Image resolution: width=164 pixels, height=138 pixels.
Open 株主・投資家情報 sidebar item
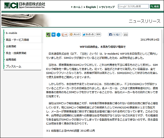(22, 53)
